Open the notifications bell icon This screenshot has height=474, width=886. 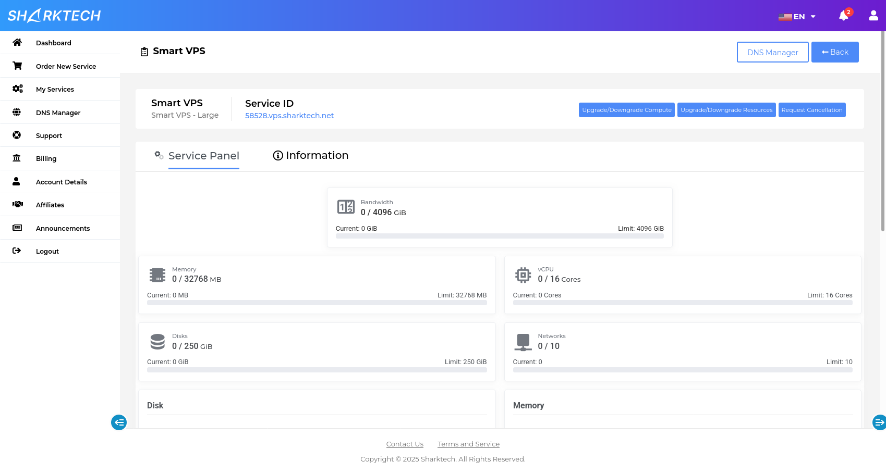tap(844, 16)
